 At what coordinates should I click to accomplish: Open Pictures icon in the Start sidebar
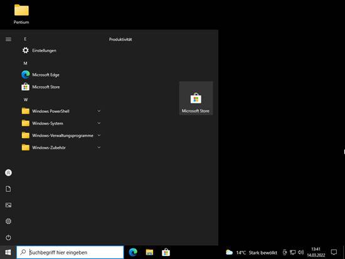pyautogui.click(x=8, y=205)
